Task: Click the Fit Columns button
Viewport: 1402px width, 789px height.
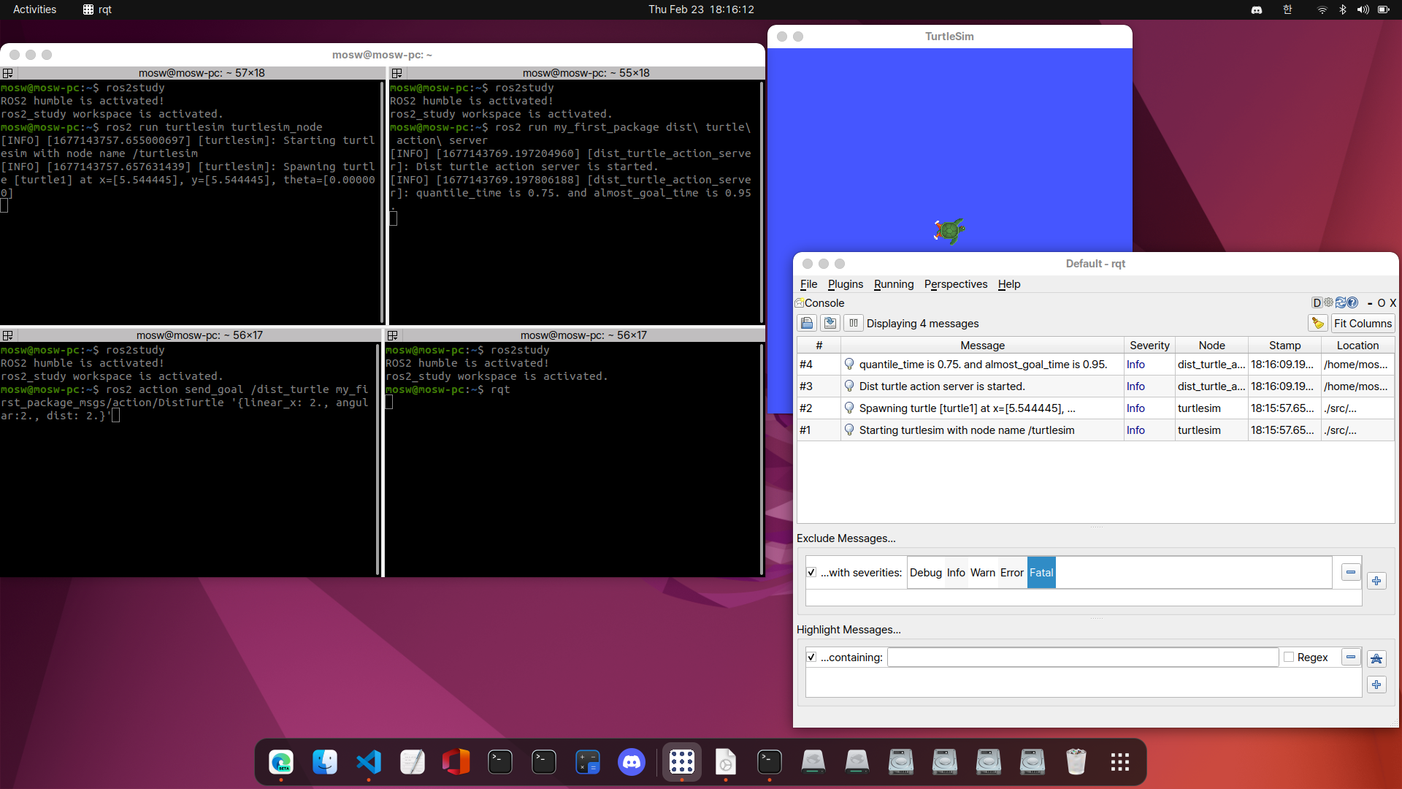Action: point(1362,323)
